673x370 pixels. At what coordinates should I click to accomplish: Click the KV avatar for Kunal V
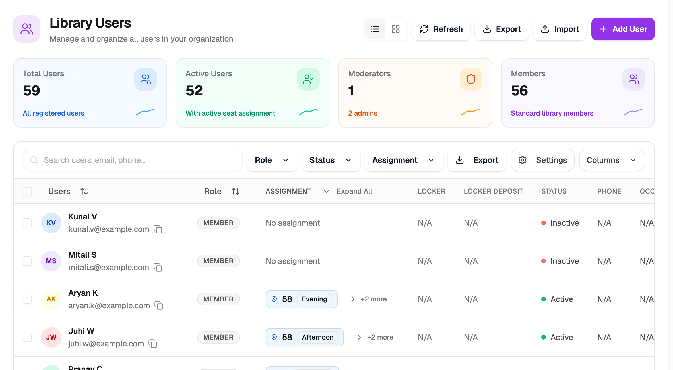tap(51, 223)
